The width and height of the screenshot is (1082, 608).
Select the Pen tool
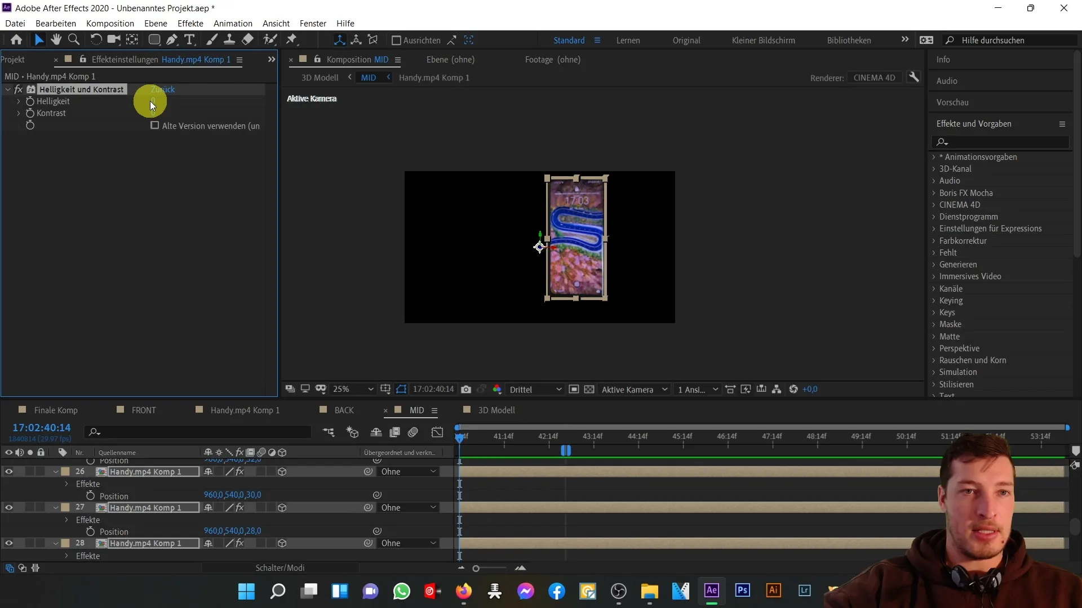click(172, 40)
